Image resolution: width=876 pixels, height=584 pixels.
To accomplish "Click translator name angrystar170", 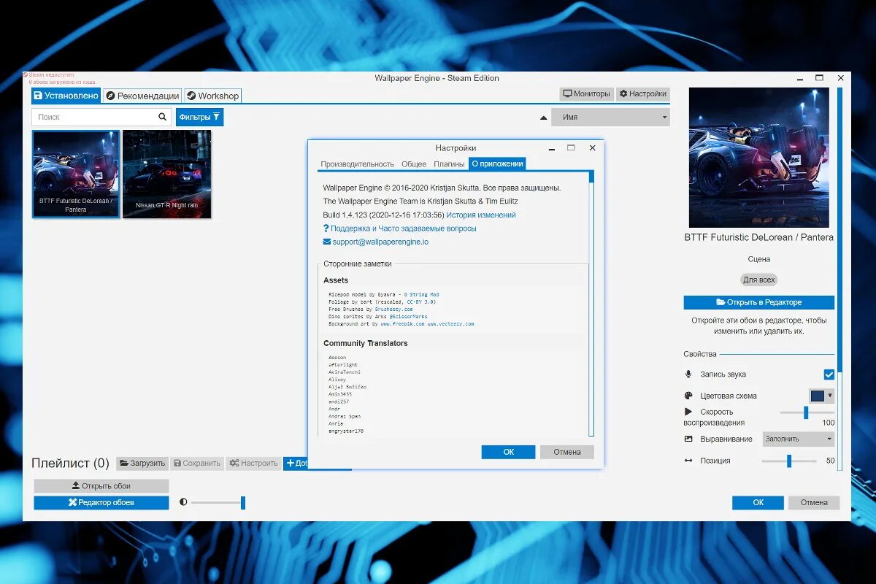I will tap(346, 431).
